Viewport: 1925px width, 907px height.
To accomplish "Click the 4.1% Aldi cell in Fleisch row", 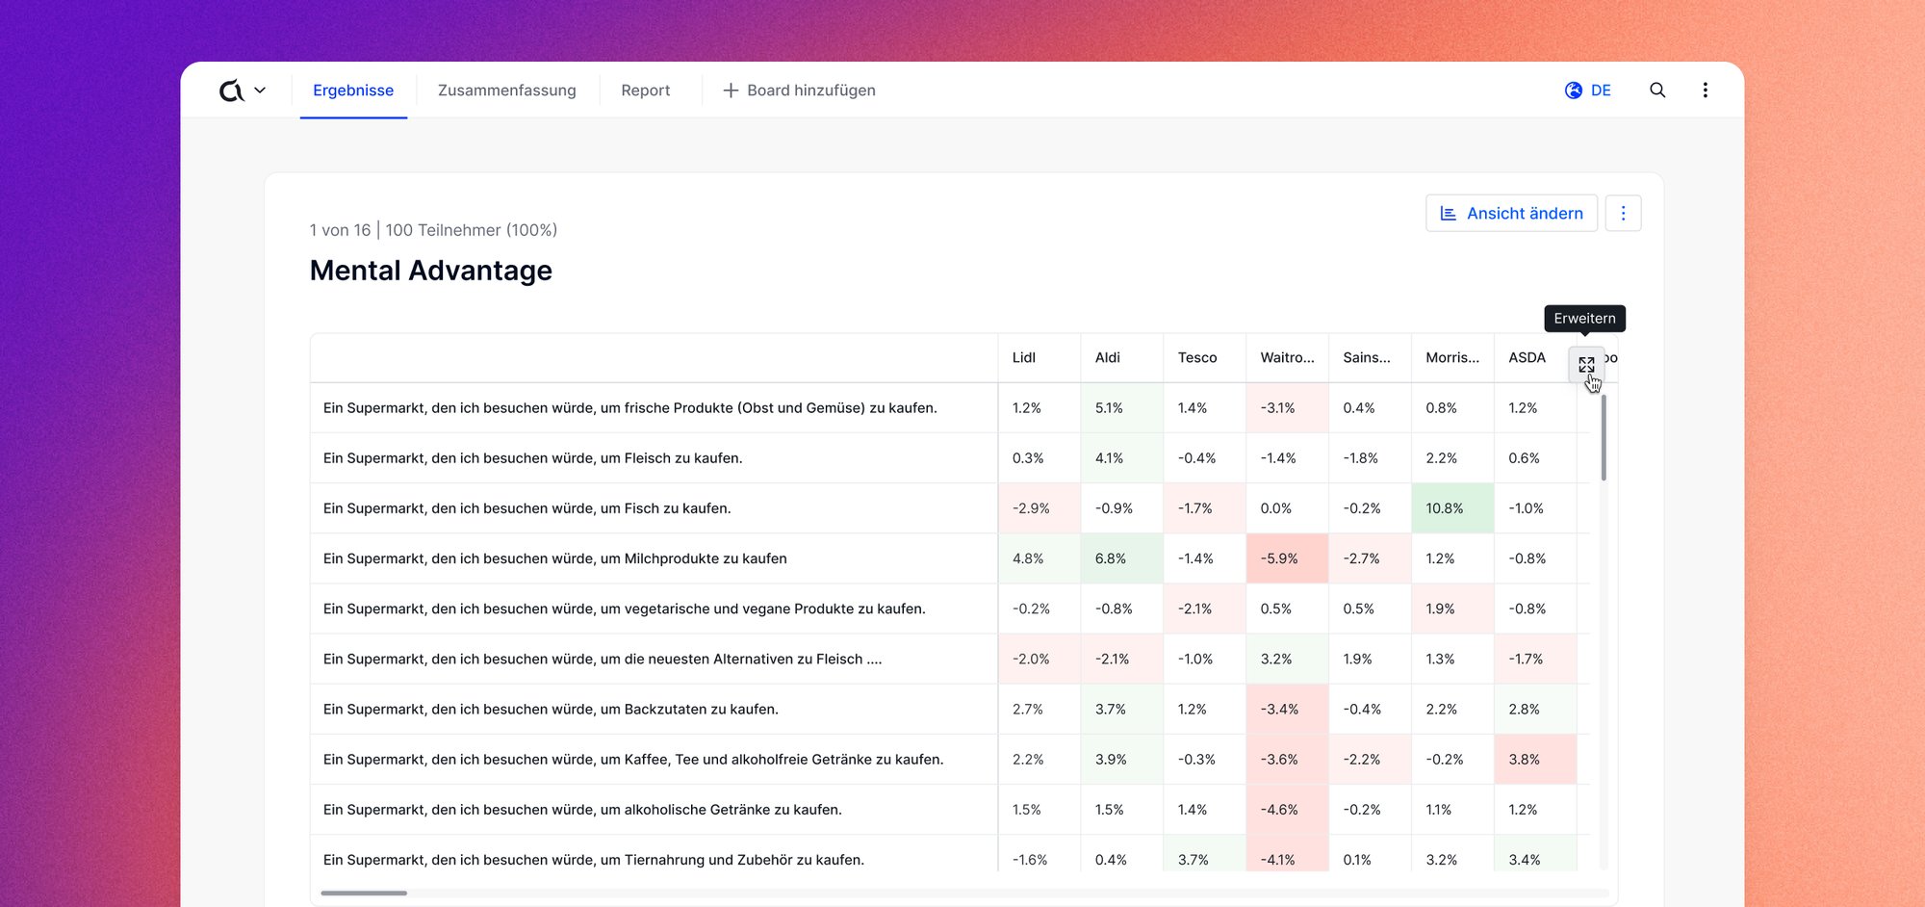I will [1122, 458].
